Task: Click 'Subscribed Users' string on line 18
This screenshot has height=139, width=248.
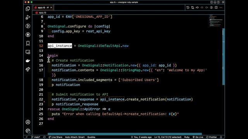Action: pos(138,80)
